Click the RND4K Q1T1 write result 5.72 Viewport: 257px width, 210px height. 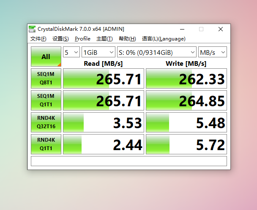[x=186, y=144]
